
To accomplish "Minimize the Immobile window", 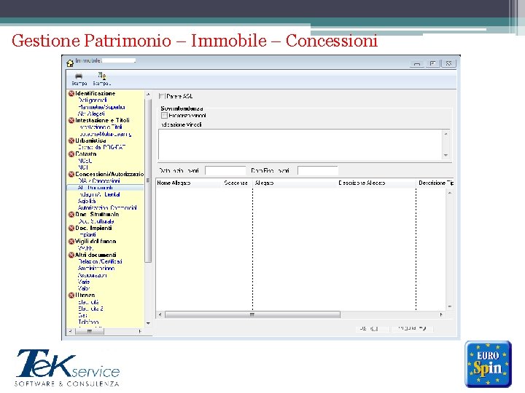I will coord(417,63).
